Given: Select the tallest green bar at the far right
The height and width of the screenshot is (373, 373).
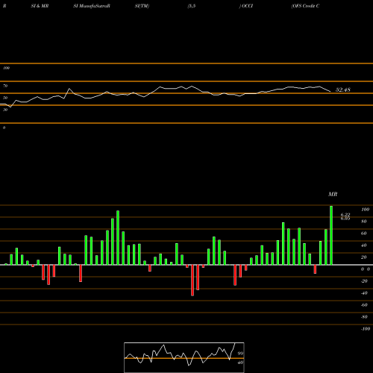Looking at the screenshot, I should click(x=331, y=235).
